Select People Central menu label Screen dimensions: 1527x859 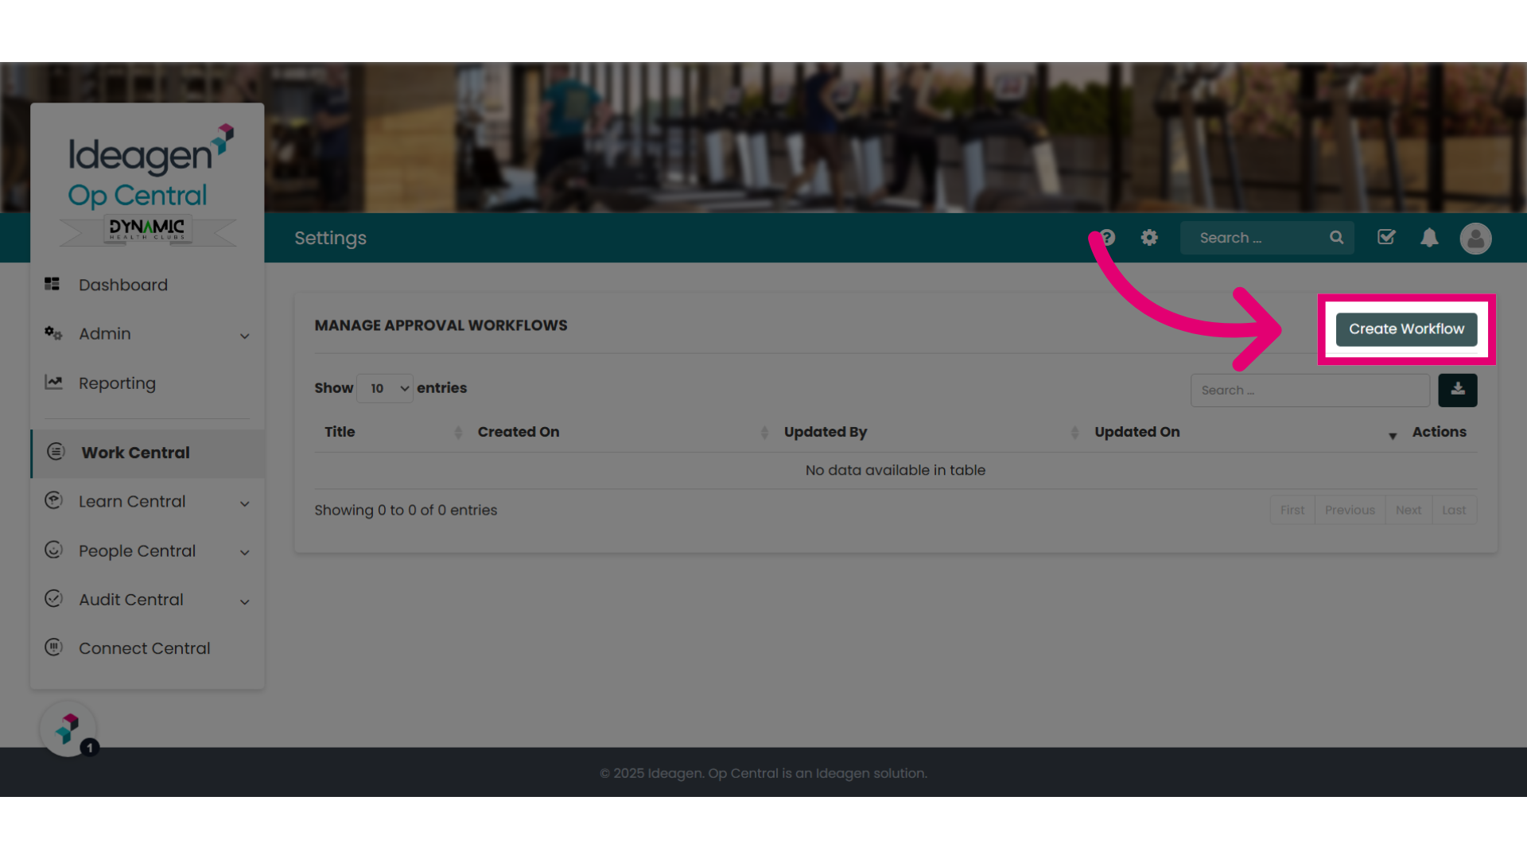coord(137,551)
